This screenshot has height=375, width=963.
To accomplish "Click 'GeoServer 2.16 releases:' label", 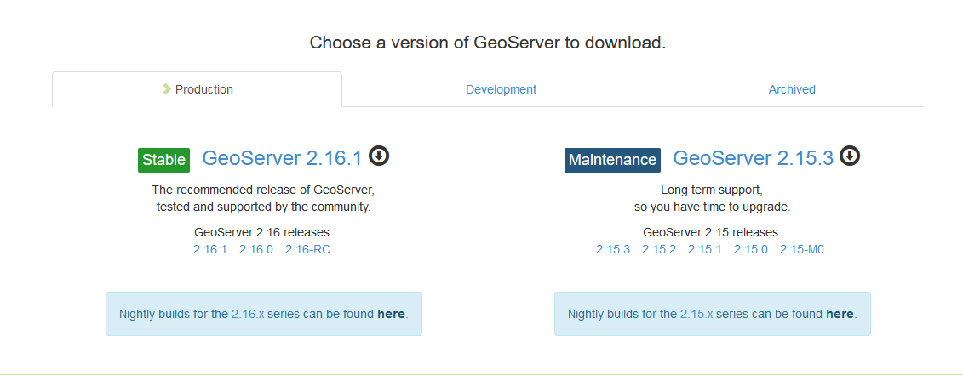I will 263,233.
